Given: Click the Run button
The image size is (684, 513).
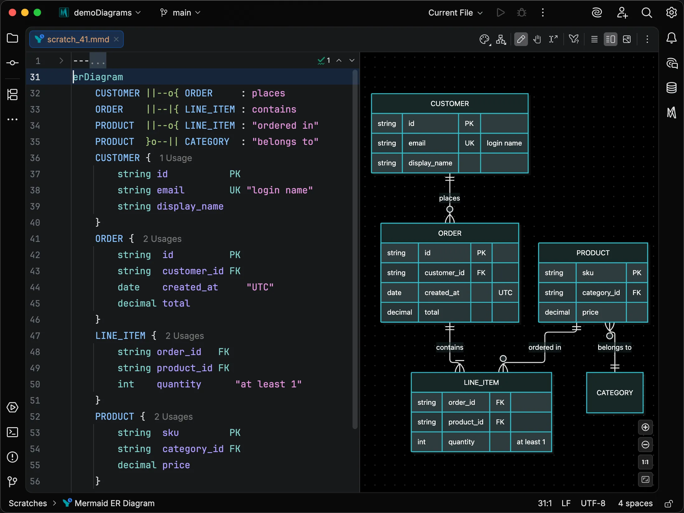Looking at the screenshot, I should (501, 13).
